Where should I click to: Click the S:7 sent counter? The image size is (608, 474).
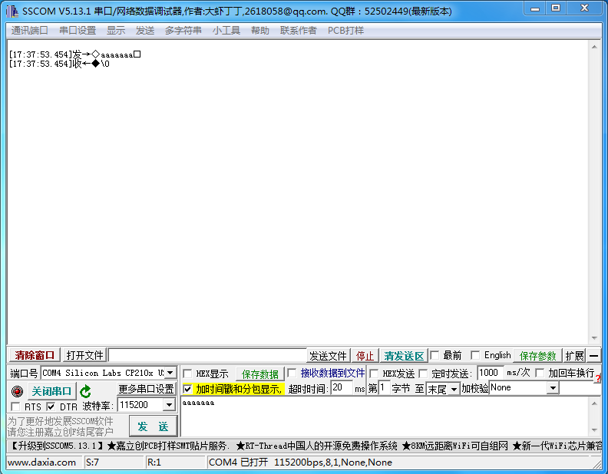92,462
